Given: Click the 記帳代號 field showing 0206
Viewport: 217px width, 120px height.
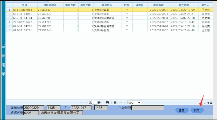Looking at the screenshot, I should 31,113.
